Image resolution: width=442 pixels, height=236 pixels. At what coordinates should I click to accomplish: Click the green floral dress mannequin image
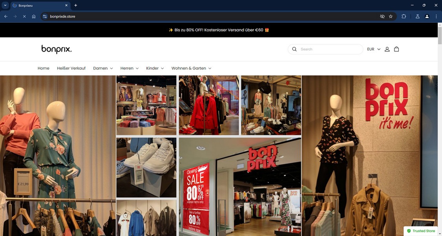coord(58,156)
